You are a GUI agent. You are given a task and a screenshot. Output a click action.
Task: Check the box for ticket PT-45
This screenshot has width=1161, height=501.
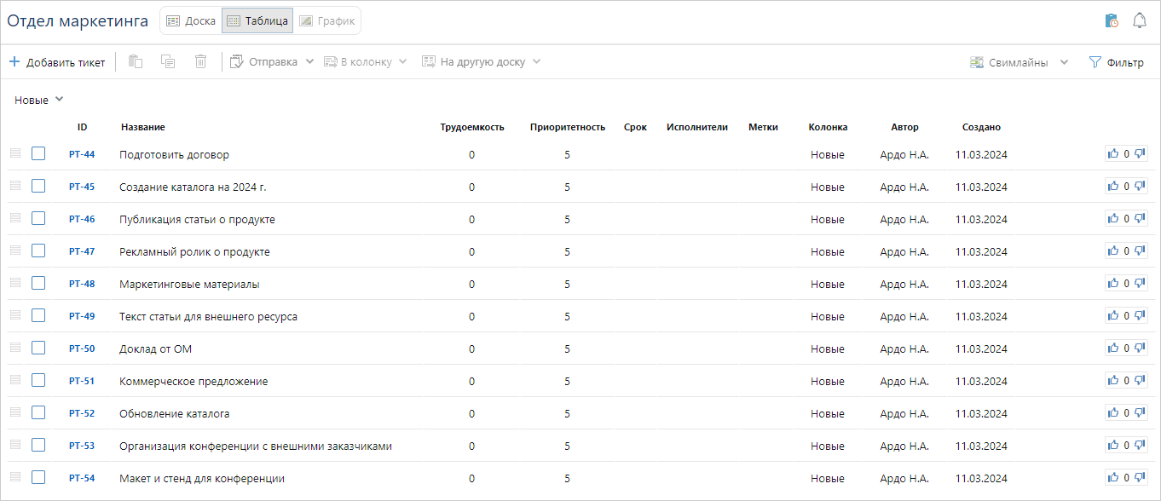click(x=38, y=186)
